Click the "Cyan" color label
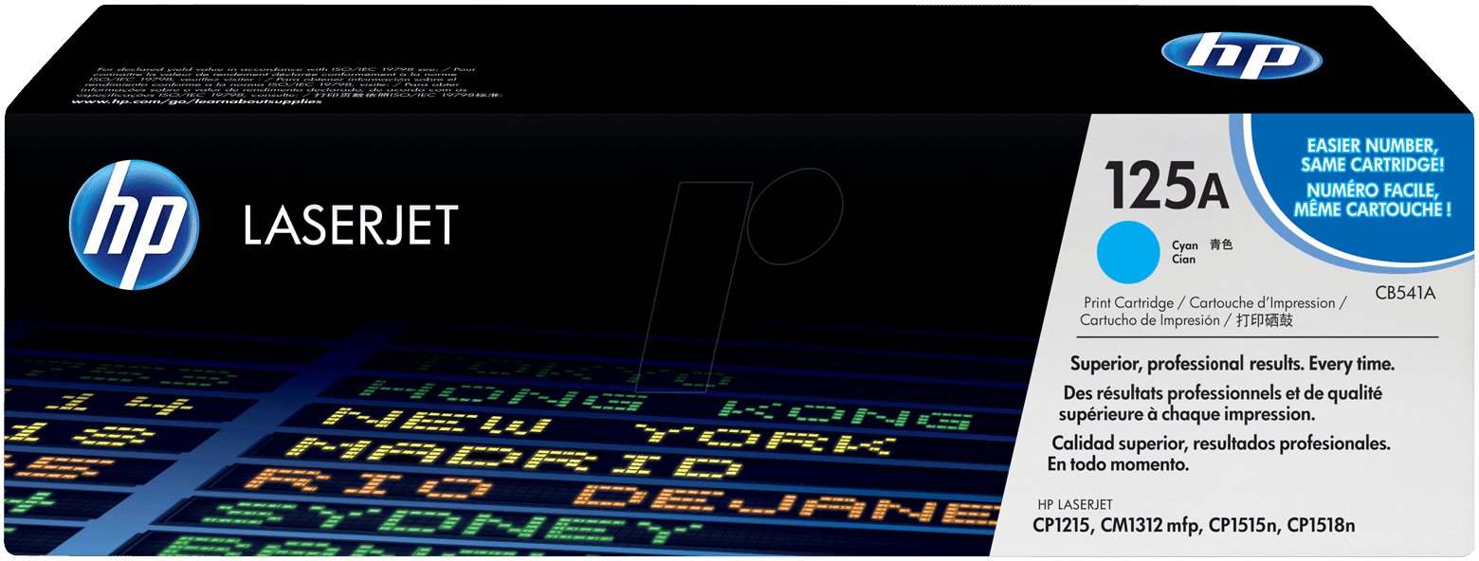This screenshot has width=1479, height=561. pos(1184,244)
